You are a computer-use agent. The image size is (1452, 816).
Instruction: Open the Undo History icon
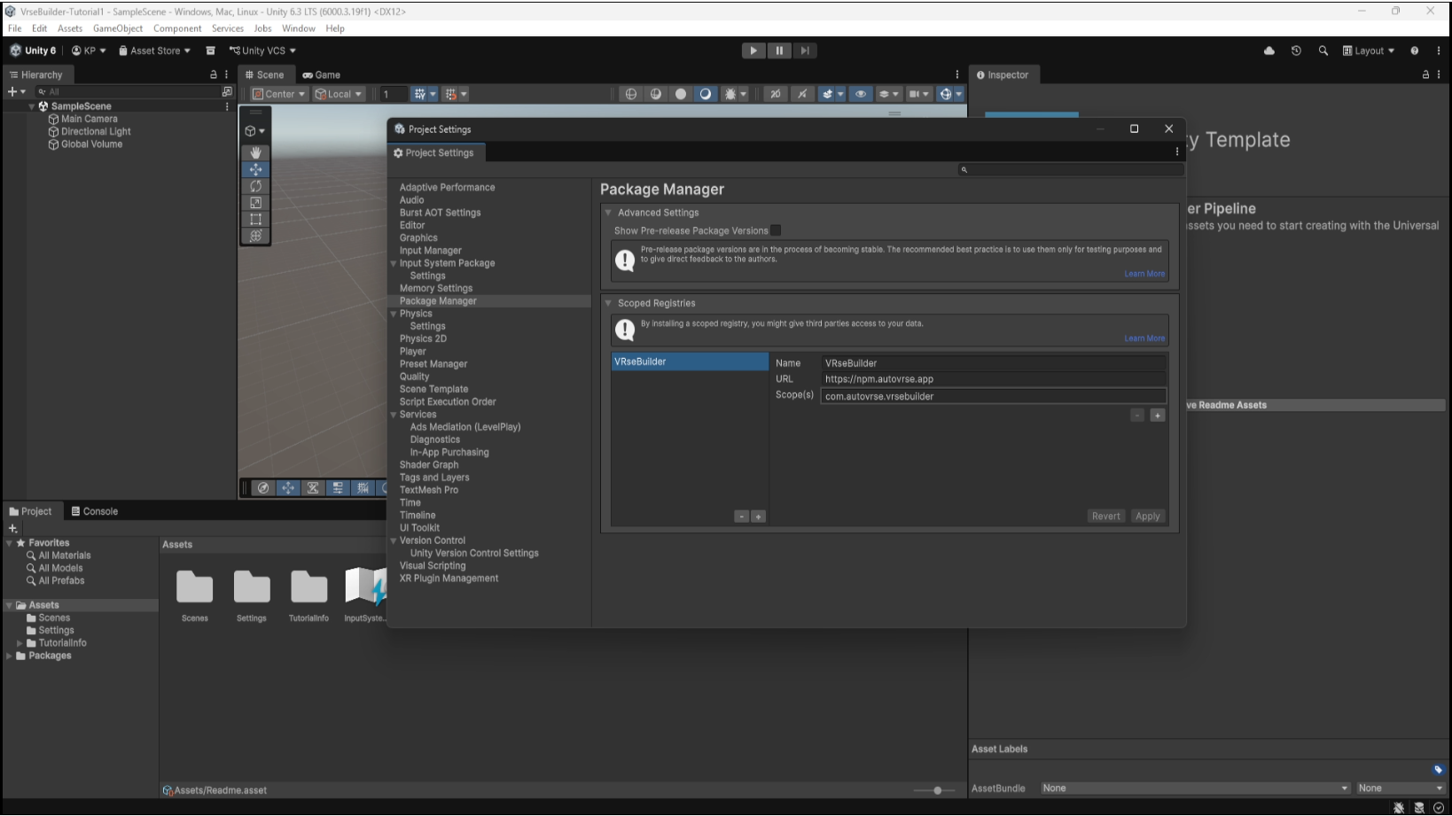1296,51
